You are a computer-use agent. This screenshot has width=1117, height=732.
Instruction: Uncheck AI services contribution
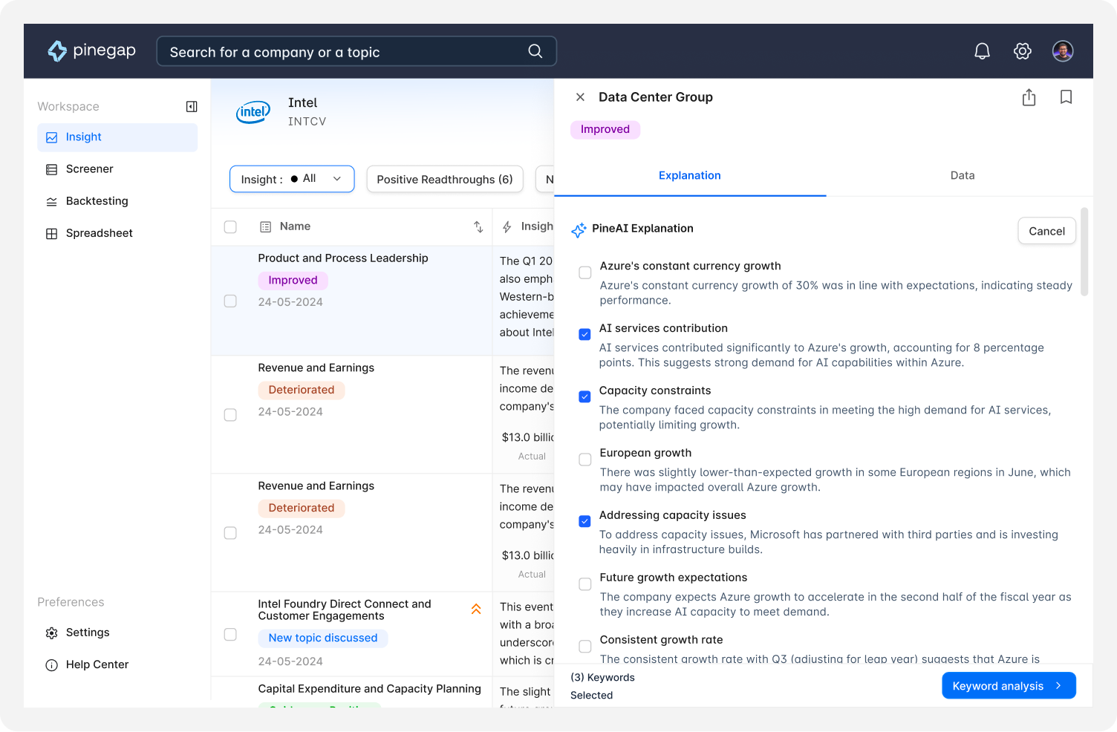[x=585, y=335]
